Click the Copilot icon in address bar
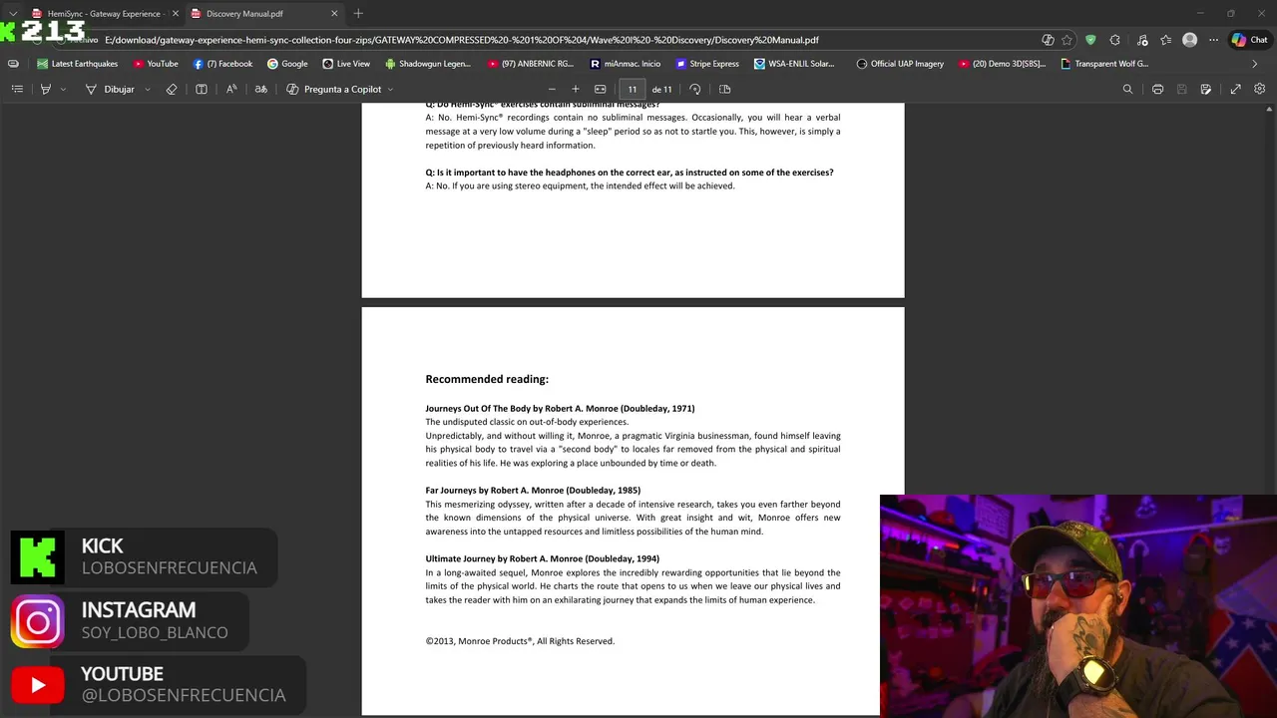 (x=1048, y=40)
